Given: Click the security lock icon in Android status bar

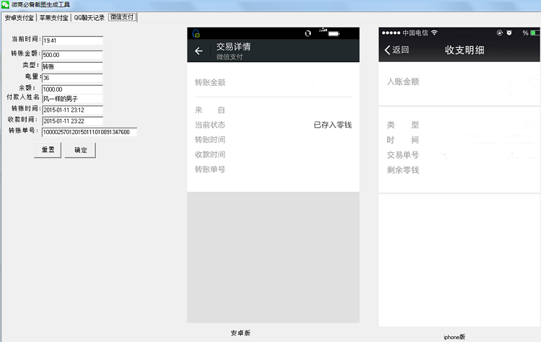Looking at the screenshot, I should 196,33.
